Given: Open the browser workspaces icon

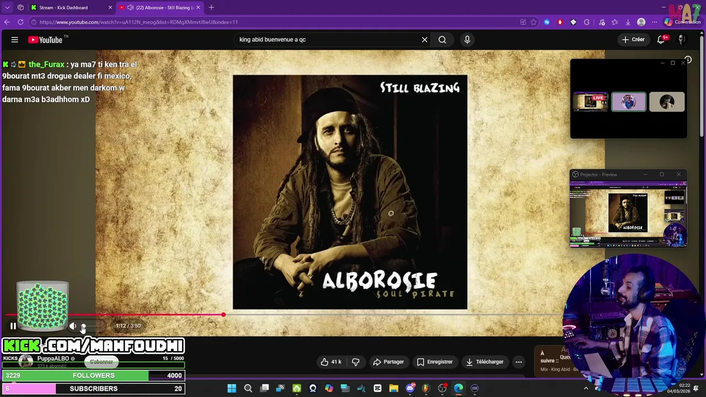Looking at the screenshot, I should (x=20, y=8).
